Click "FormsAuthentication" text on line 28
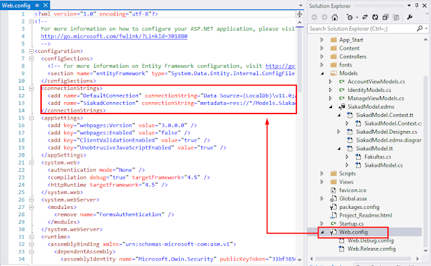Screen dimensions: 431x266 [x=130, y=214]
